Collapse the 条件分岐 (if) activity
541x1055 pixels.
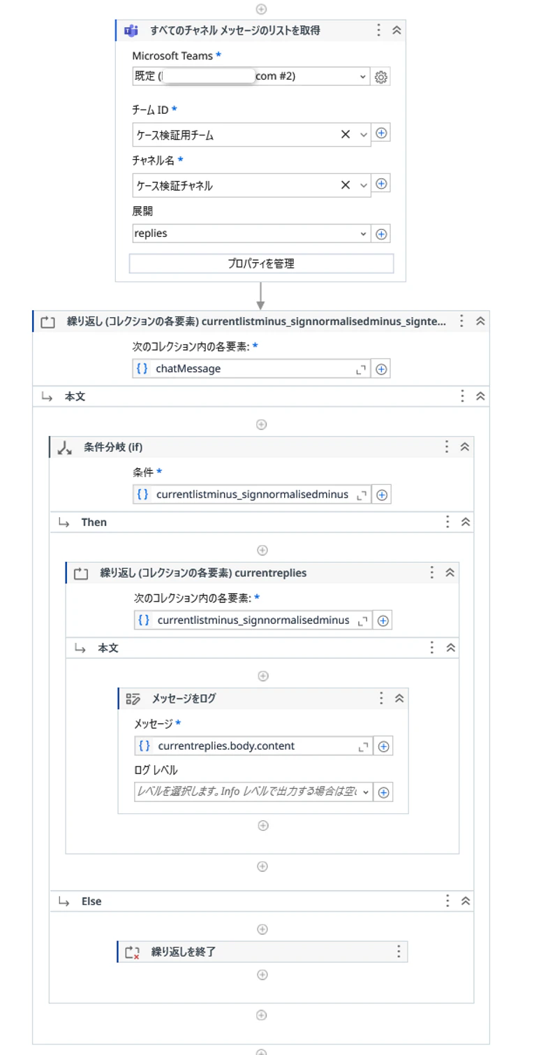pyautogui.click(x=465, y=447)
